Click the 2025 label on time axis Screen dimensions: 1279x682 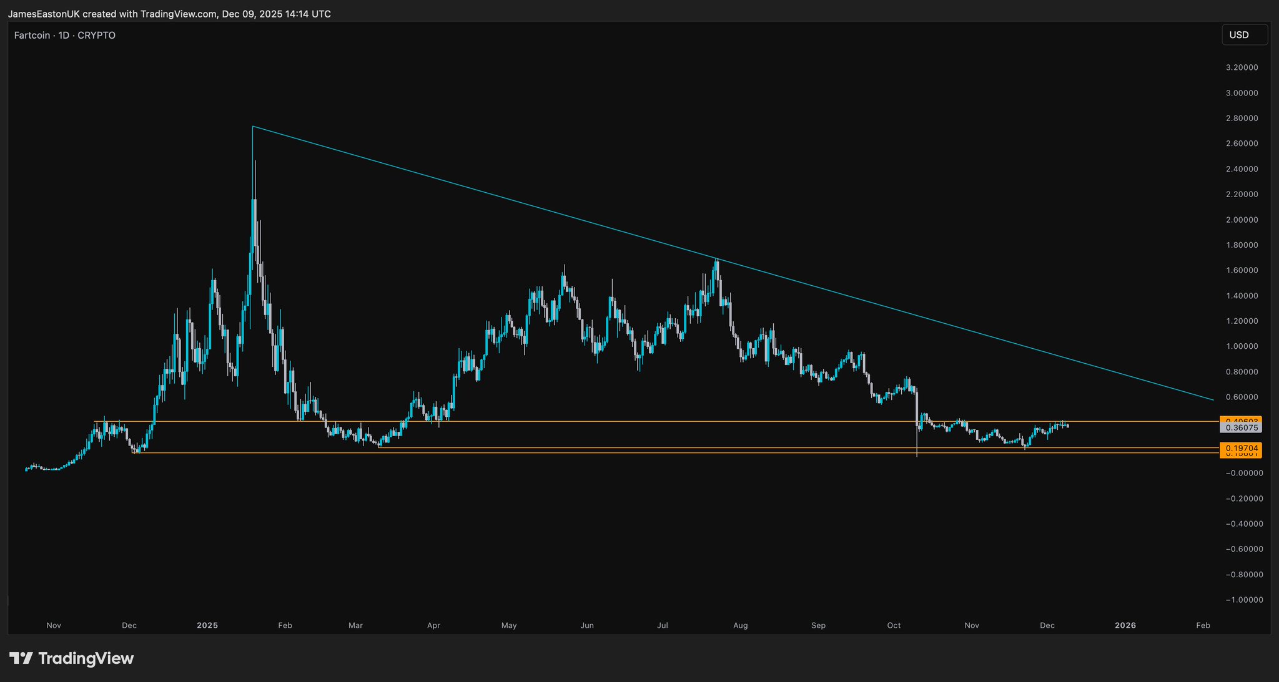(207, 625)
